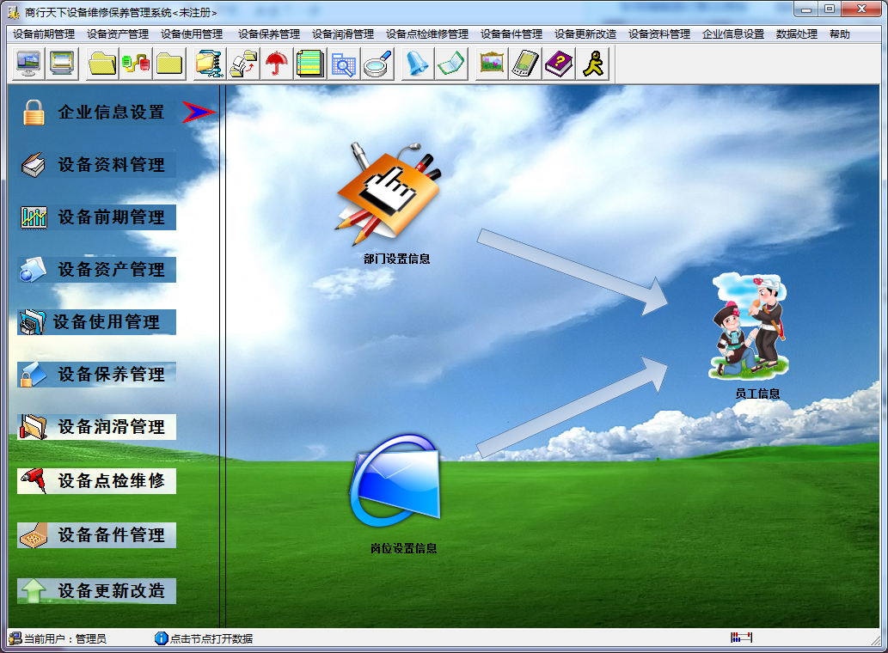Select 设备使用管理 in the left sidebar
The width and height of the screenshot is (888, 653).
tap(96, 322)
